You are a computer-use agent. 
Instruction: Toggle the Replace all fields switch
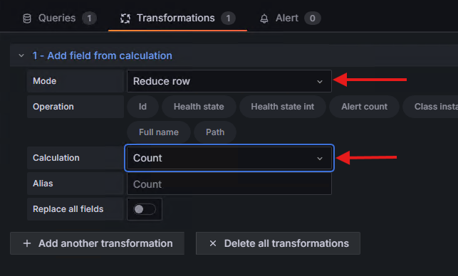pyautogui.click(x=145, y=209)
